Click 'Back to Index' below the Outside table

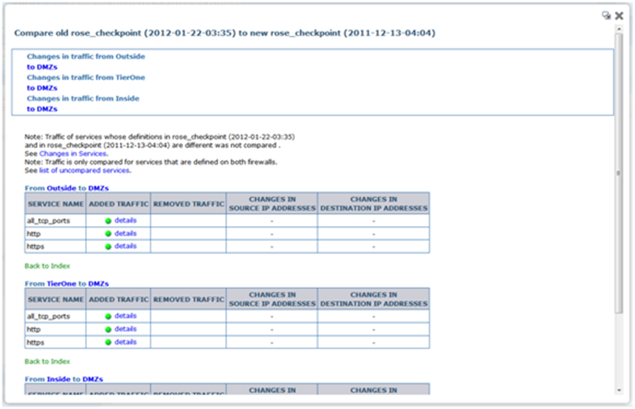point(47,266)
